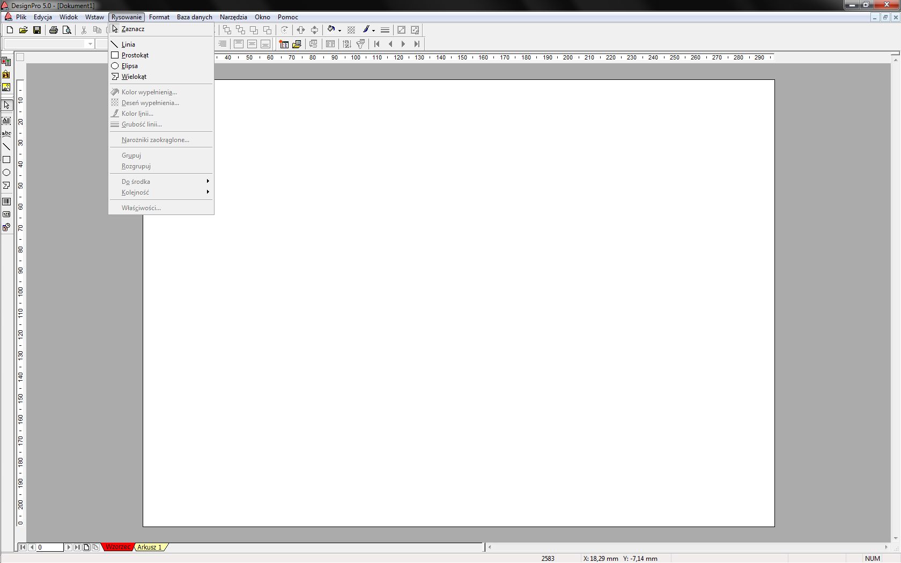
Task: Open the line color dropdown arrow
Action: [x=373, y=31]
